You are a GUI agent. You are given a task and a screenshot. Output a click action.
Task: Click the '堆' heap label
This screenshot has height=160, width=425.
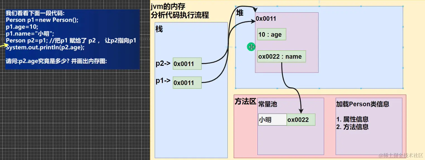[x=240, y=13]
